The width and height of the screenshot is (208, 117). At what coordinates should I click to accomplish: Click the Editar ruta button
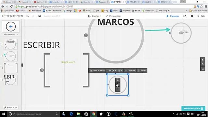tap(10, 108)
